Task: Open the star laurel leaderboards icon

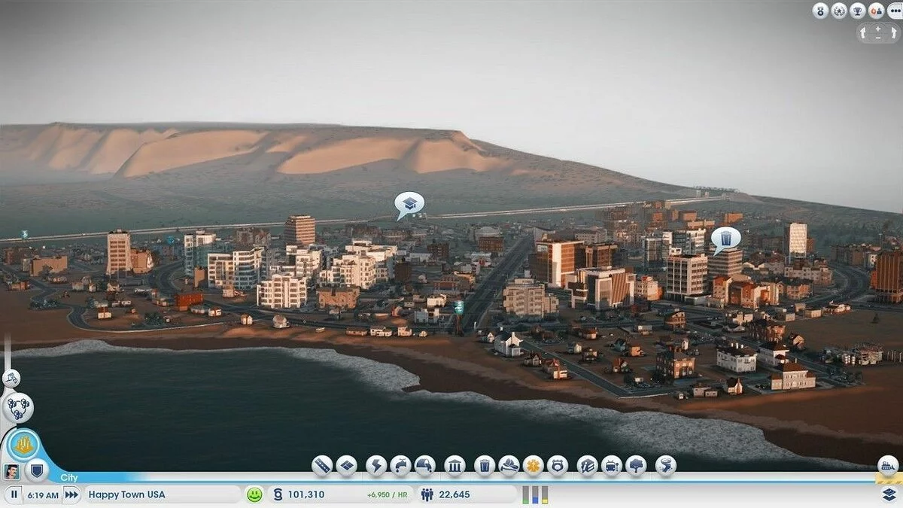Action: pos(839,11)
